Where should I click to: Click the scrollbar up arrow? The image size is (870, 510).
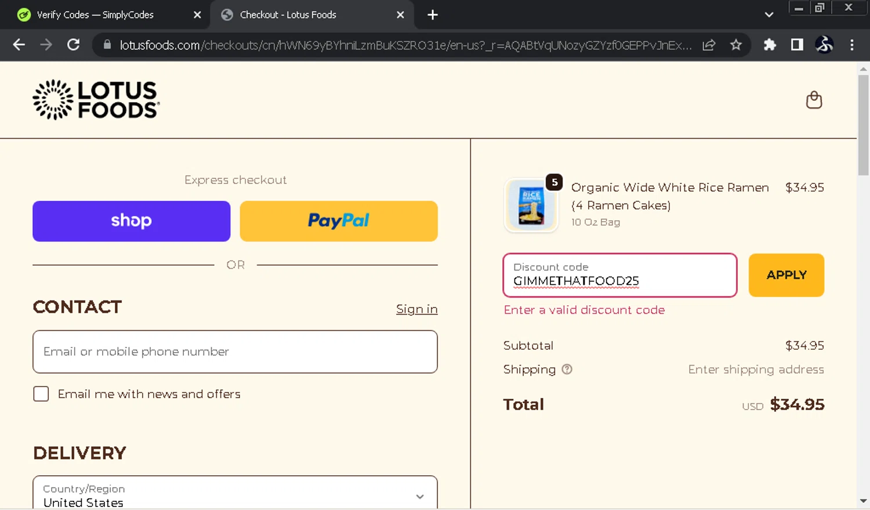[x=863, y=69]
